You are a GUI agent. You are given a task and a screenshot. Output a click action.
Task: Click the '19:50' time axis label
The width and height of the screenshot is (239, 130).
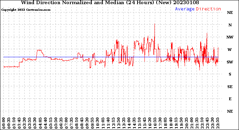coord(181,123)
